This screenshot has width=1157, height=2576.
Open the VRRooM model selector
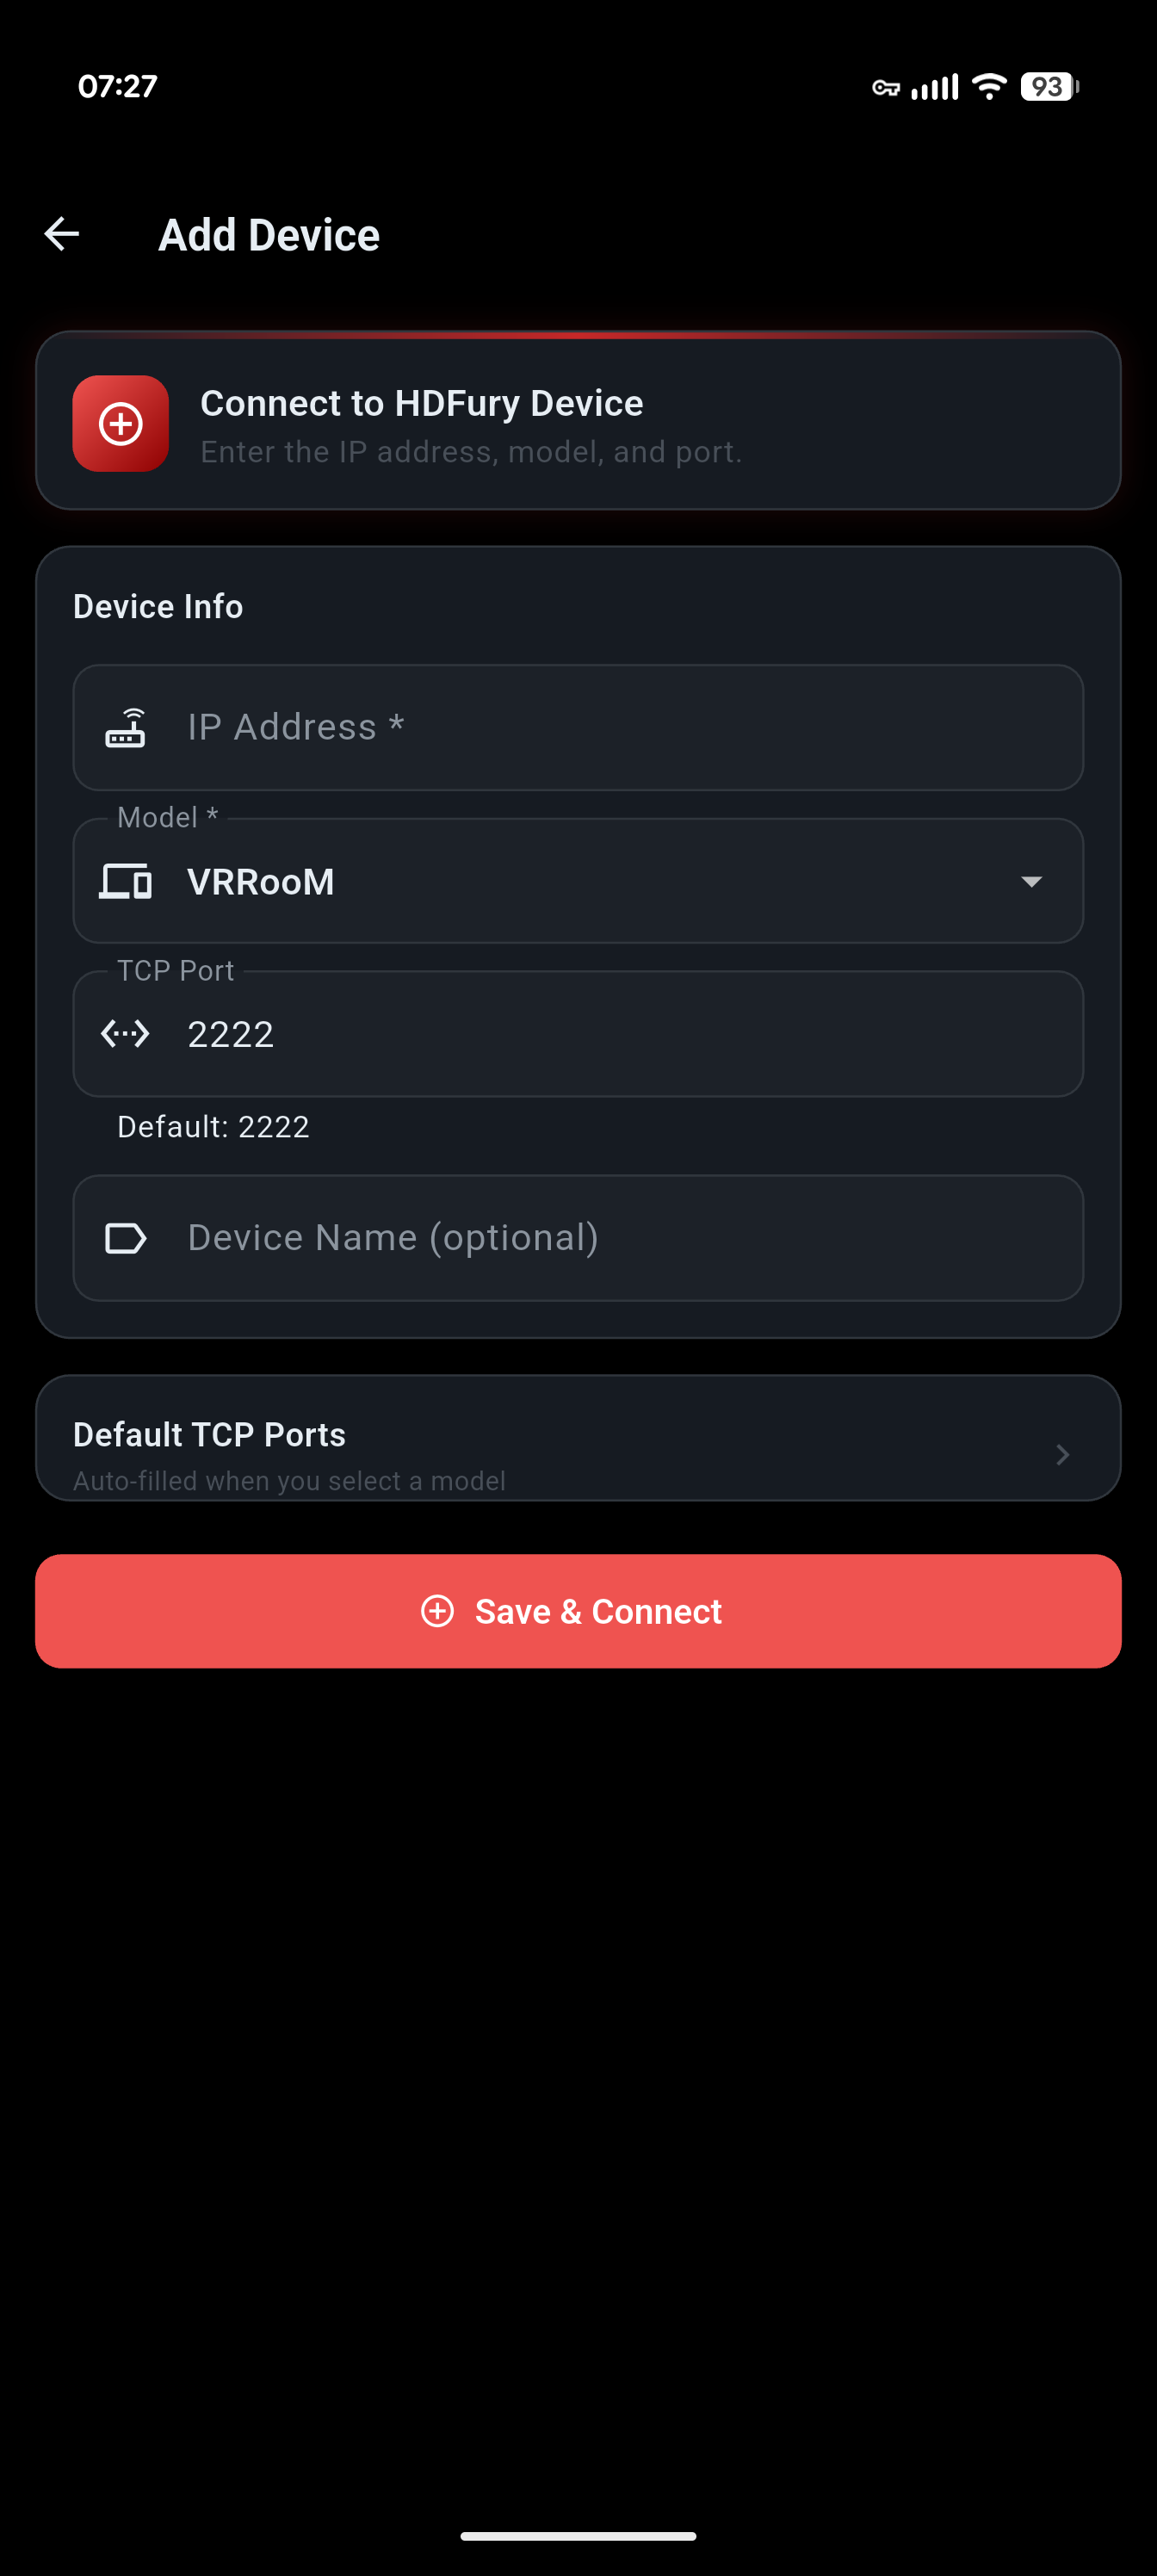[x=578, y=881]
